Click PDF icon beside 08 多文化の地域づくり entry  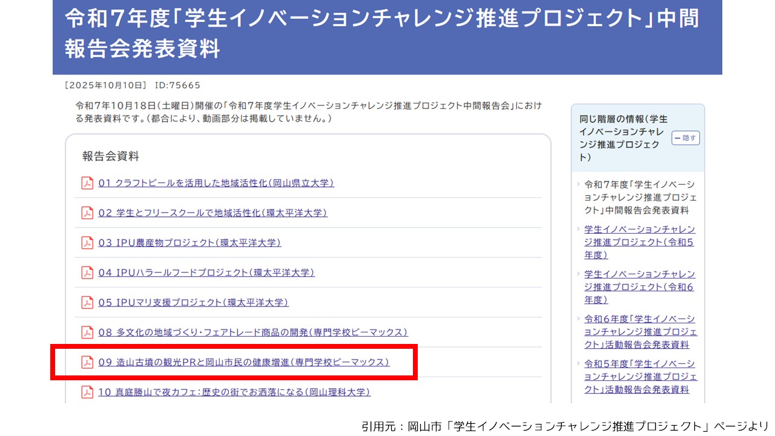87,332
